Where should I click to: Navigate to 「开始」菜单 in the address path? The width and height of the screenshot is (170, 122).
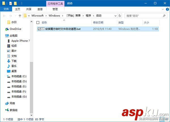tap(73, 16)
